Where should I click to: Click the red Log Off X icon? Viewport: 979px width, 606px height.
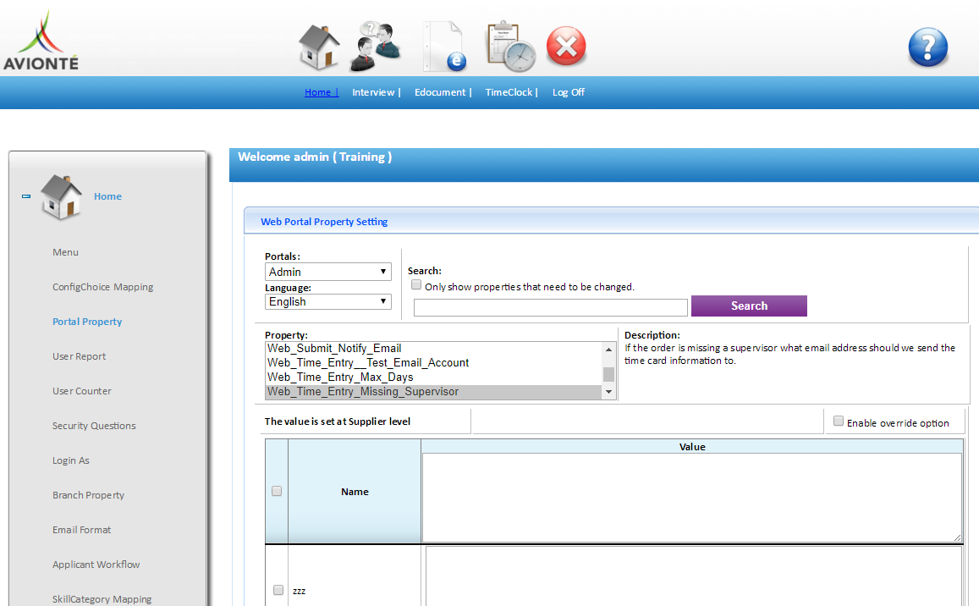tap(566, 46)
